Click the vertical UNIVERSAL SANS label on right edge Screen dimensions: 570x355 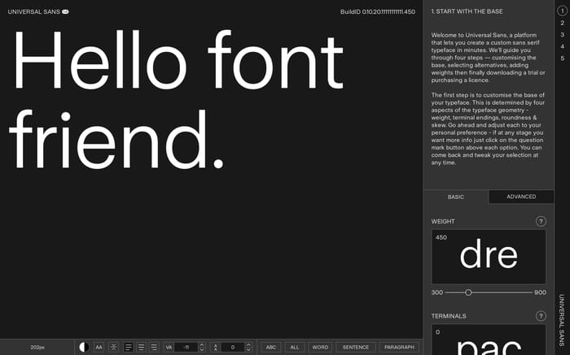(562, 320)
